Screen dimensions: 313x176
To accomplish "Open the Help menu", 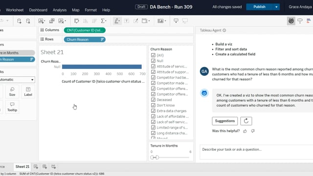I will [x=106, y=10].
